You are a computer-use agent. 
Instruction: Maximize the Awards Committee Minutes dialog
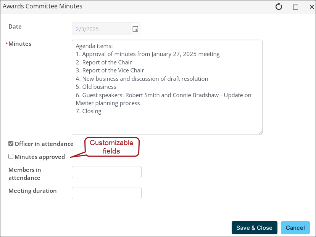coord(295,7)
